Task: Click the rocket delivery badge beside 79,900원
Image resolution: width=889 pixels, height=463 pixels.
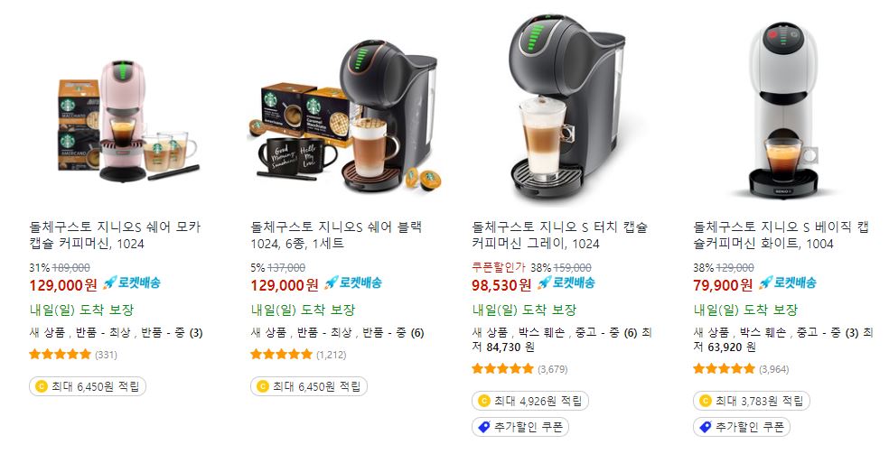Action: [x=788, y=282]
